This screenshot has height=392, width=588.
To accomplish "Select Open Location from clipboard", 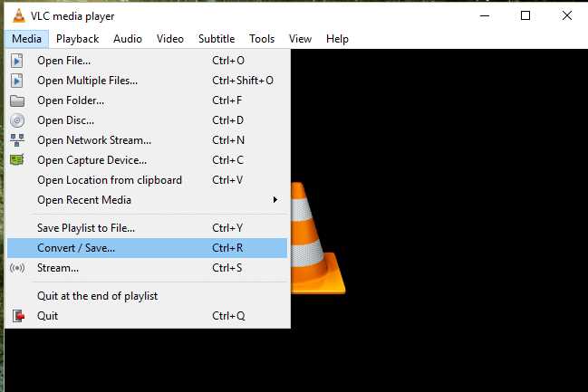I will [148, 180].
